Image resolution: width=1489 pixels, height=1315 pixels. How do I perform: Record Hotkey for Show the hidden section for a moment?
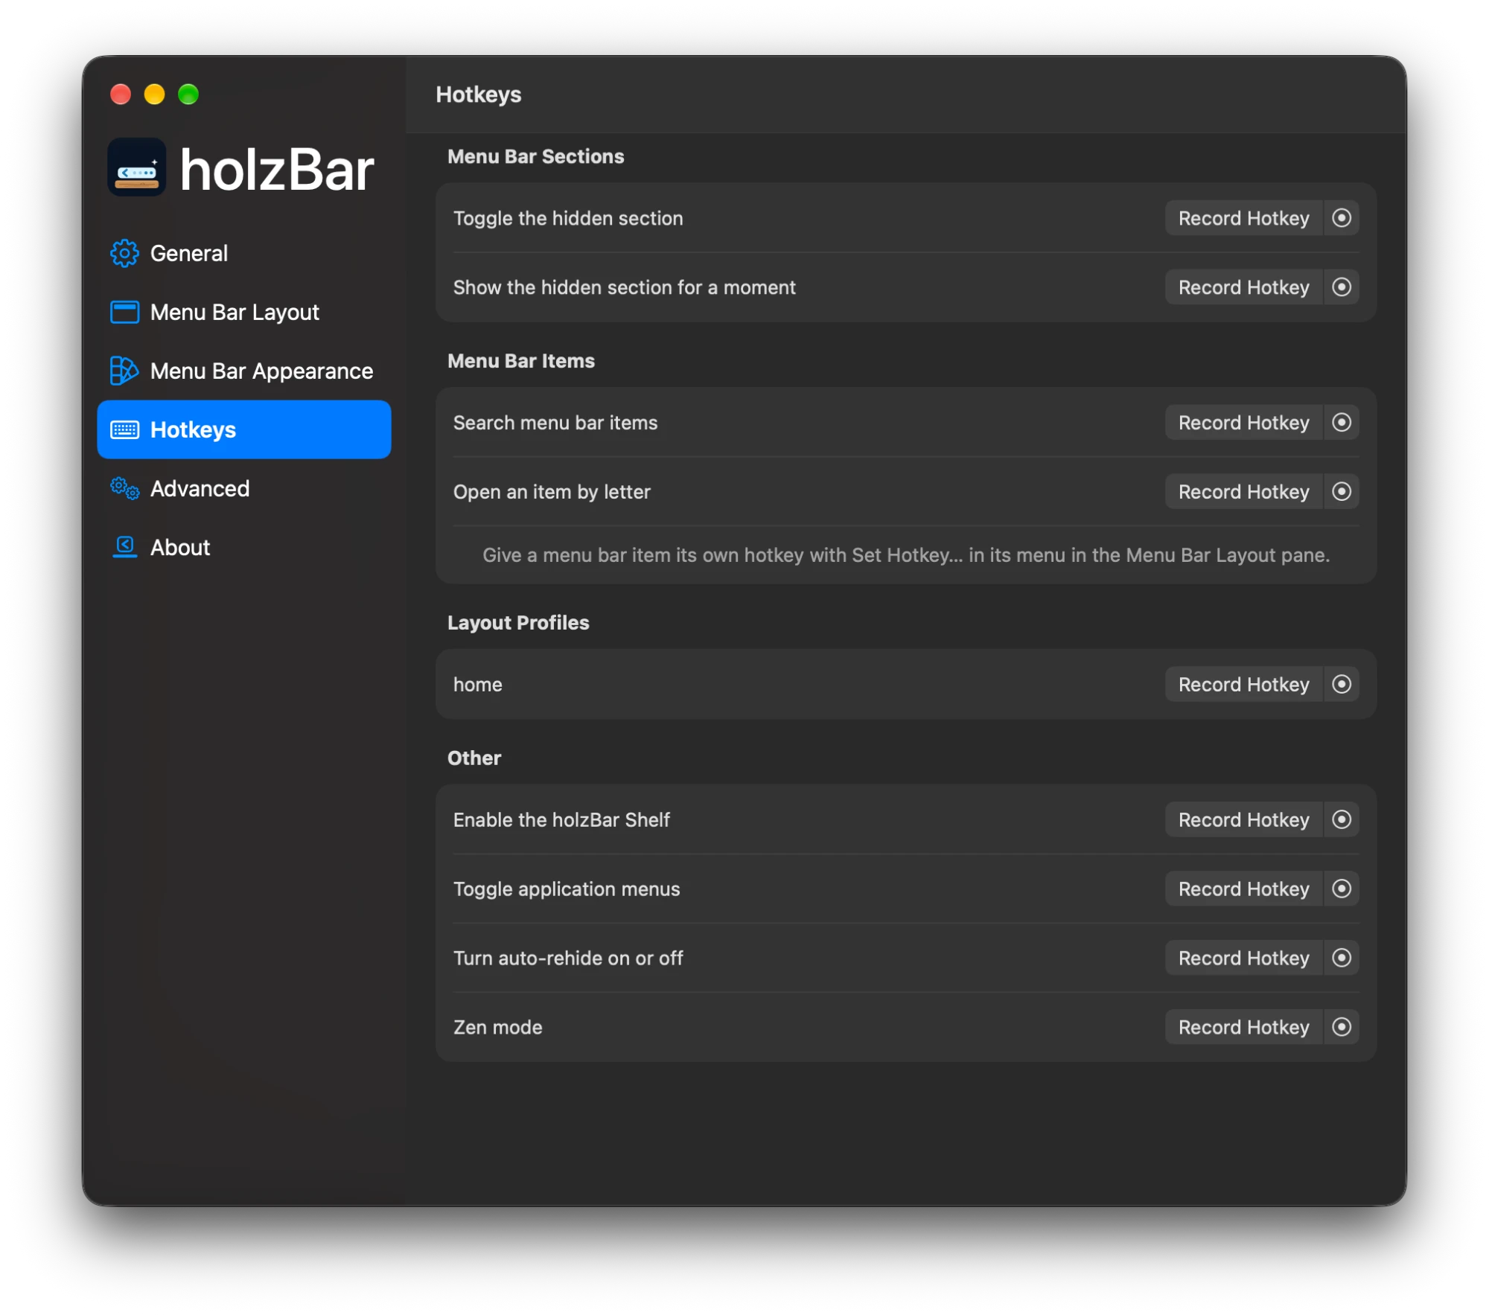pos(1243,287)
